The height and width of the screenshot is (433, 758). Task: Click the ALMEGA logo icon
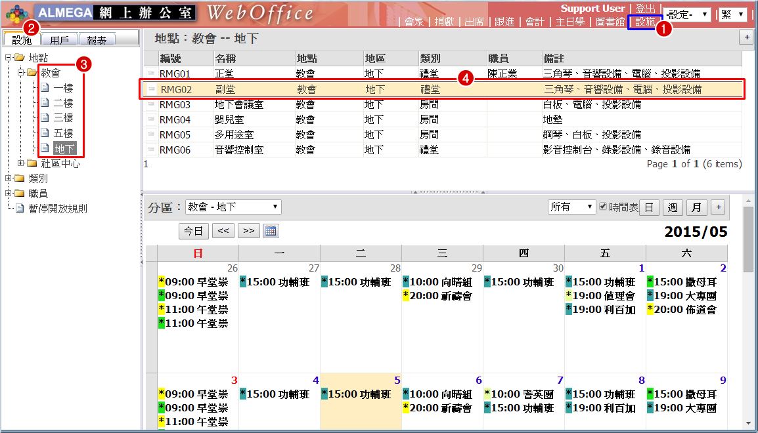[16, 12]
